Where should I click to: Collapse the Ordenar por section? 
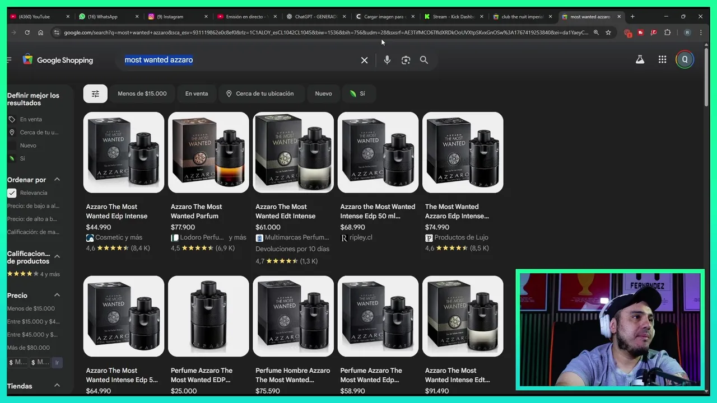[57, 180]
